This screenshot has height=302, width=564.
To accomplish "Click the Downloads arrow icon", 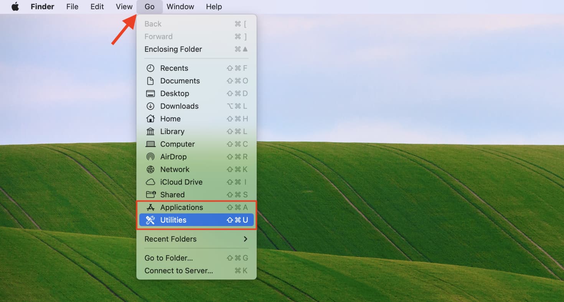I will [x=150, y=106].
